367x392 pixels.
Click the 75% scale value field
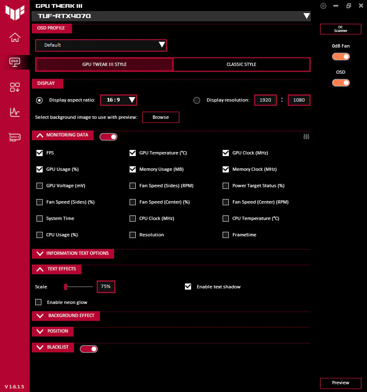tap(106, 286)
